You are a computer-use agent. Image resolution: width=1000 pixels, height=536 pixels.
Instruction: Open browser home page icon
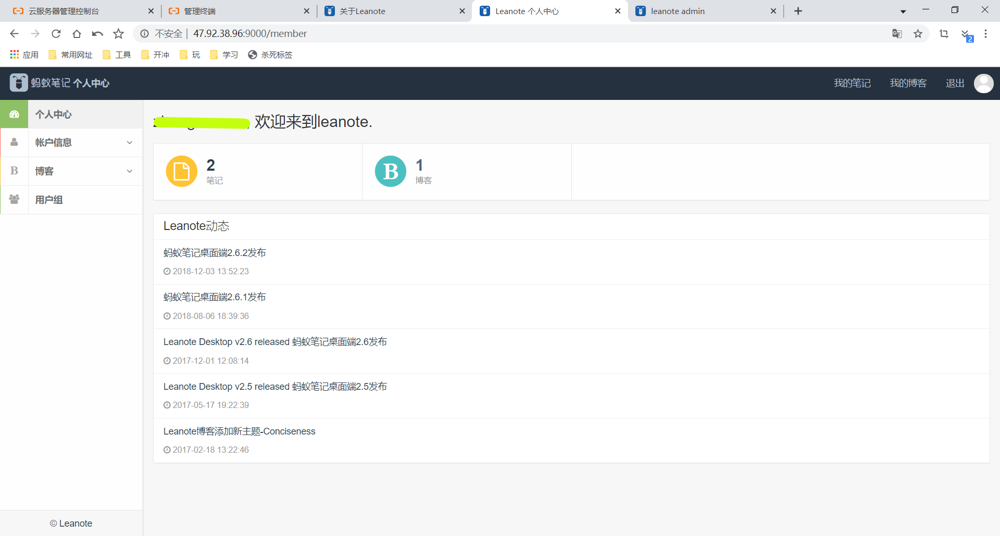pyautogui.click(x=77, y=34)
